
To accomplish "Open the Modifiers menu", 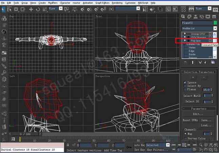I will 53,3.
